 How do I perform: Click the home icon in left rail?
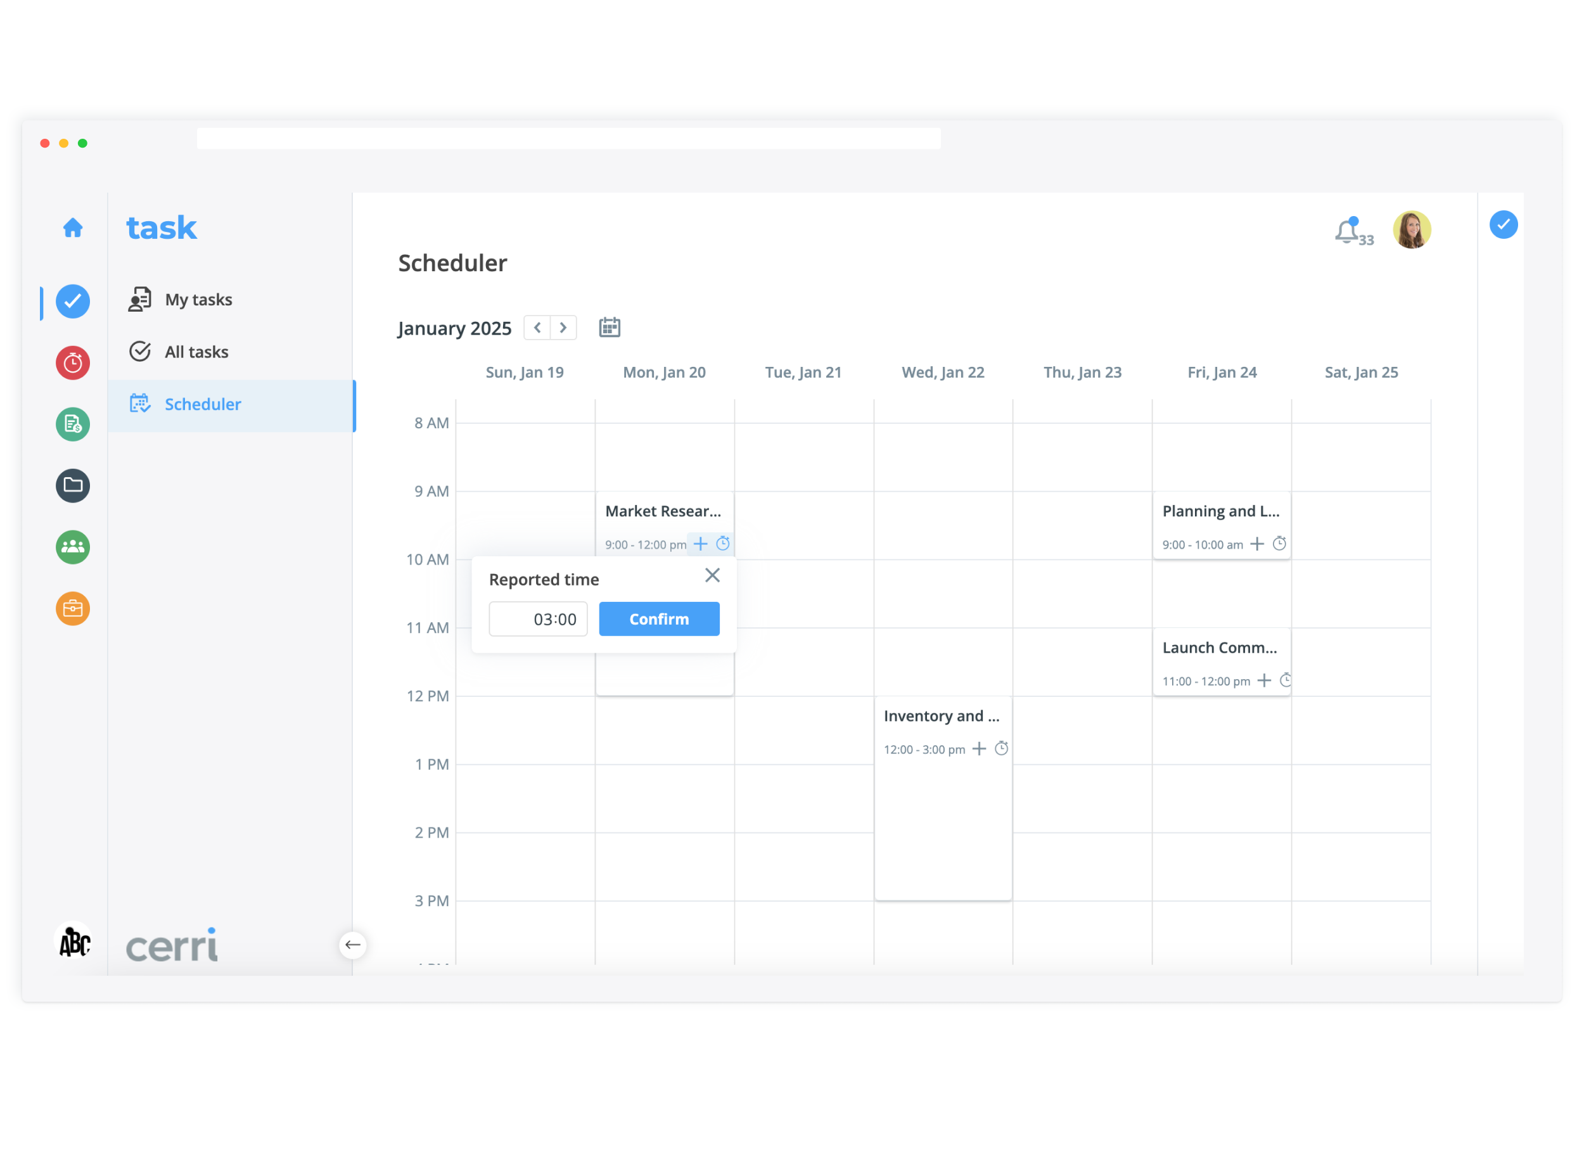73,228
